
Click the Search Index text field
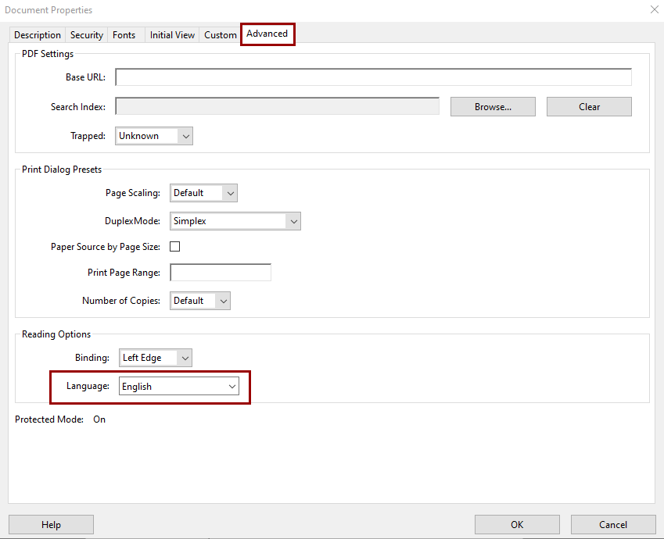click(x=277, y=106)
